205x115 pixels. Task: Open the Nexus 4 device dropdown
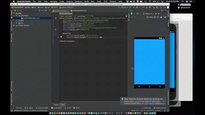[148, 13]
